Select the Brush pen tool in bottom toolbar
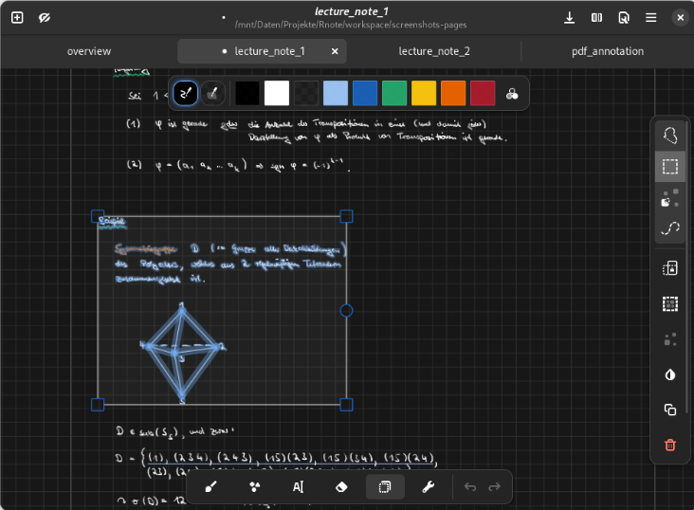 211,487
